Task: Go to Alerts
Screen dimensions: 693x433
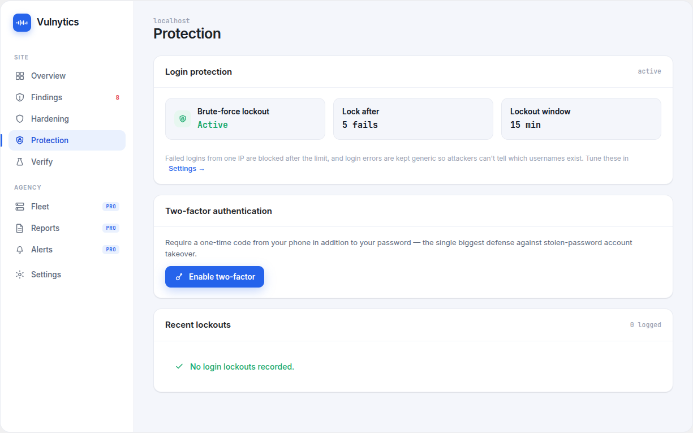Action: [x=67, y=250]
